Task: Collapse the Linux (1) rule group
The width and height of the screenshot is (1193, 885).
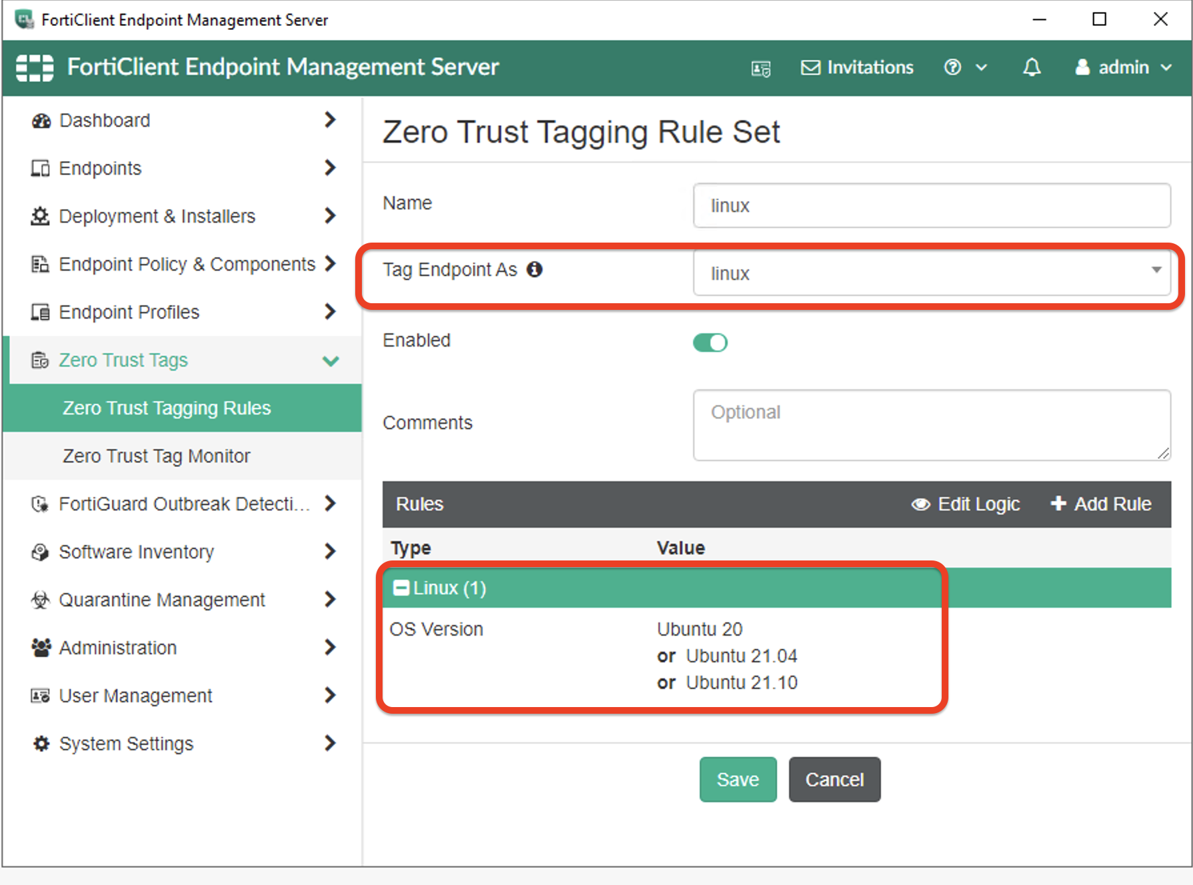Action: 401,588
